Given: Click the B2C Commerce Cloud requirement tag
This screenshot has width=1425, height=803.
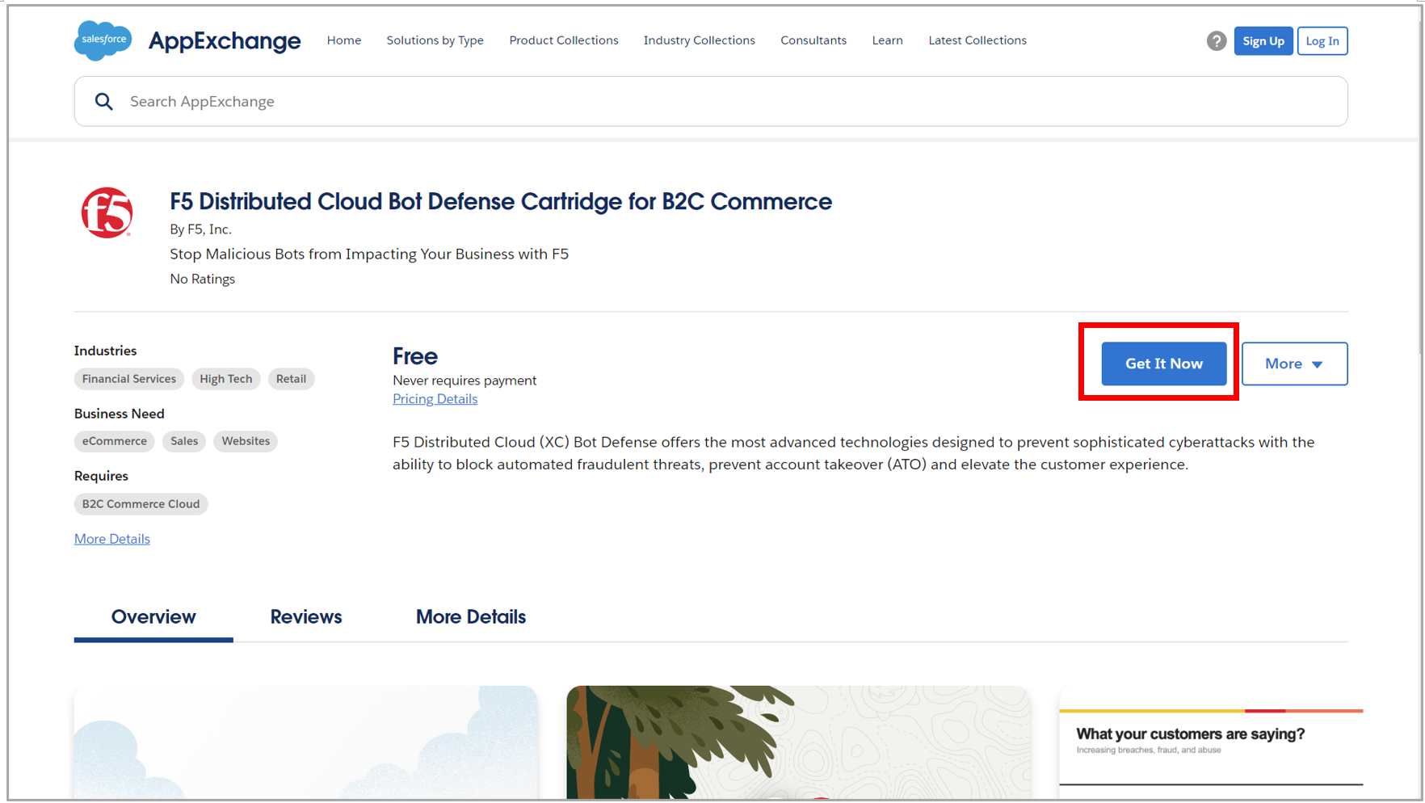Looking at the screenshot, I should point(141,503).
